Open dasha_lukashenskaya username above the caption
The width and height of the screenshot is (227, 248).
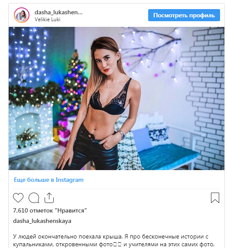click(42, 221)
